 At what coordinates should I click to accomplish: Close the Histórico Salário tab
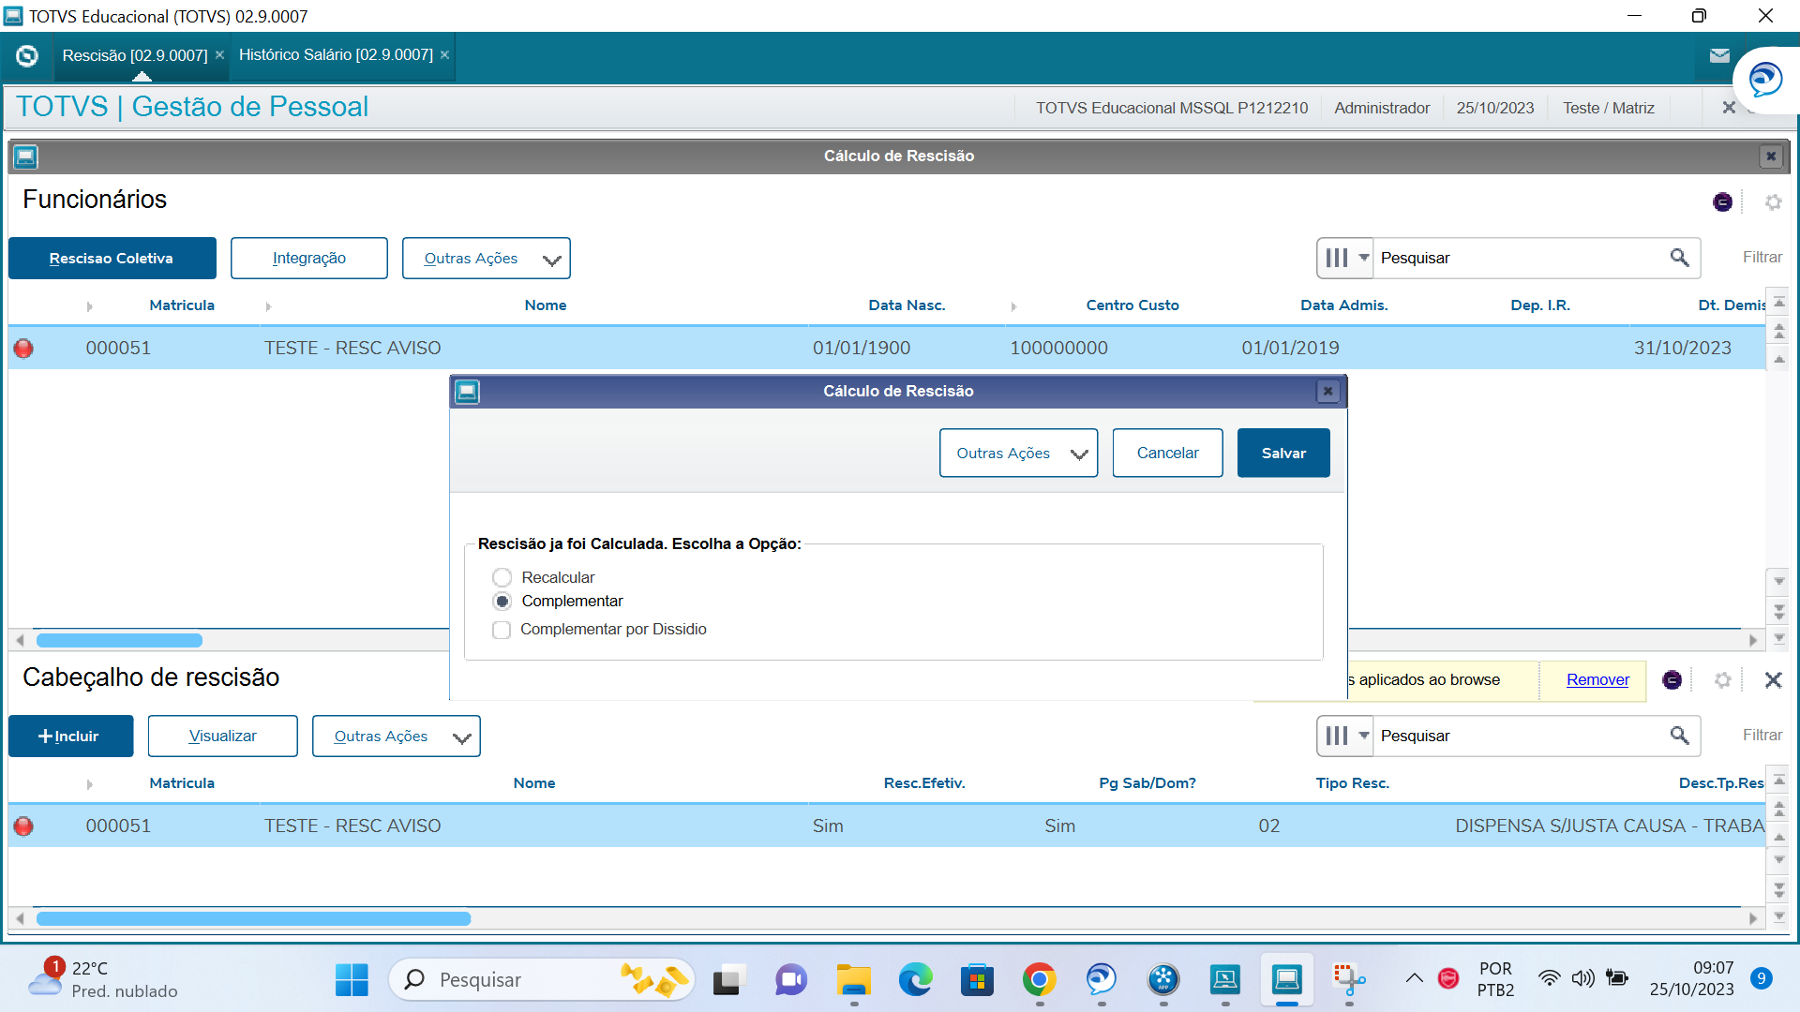(444, 54)
